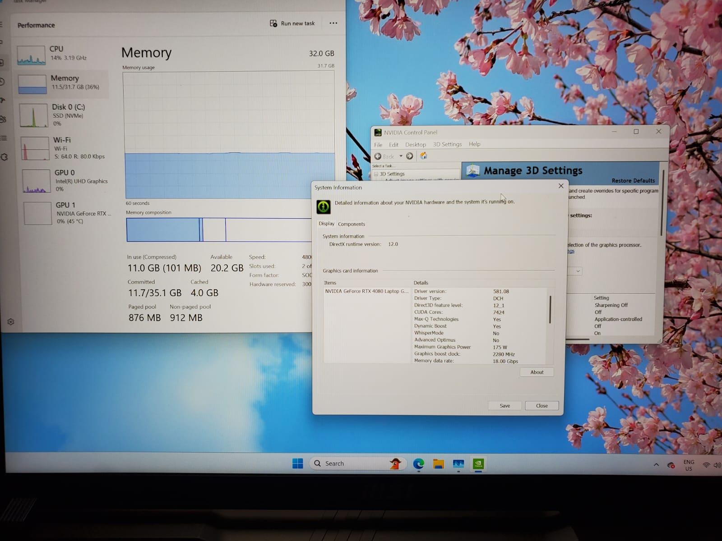
Task: Click the Close button in System Information
Action: 541,406
